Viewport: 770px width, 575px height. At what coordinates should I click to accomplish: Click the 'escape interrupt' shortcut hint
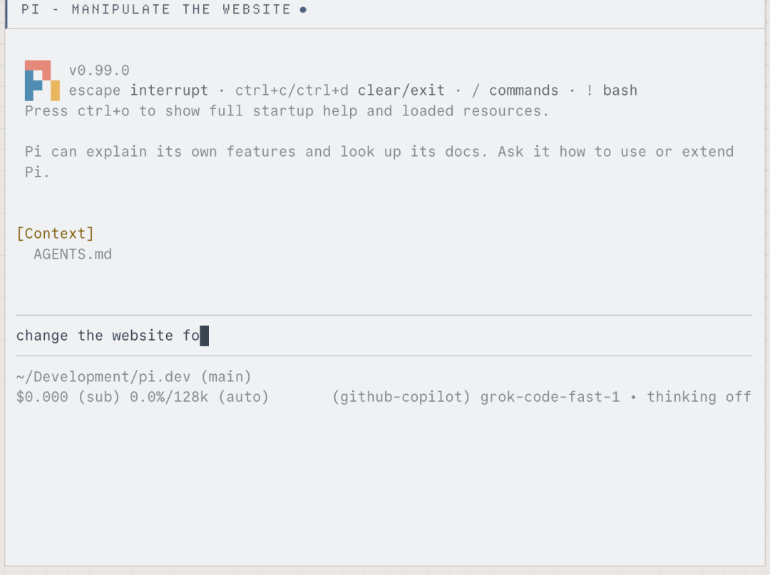point(138,90)
